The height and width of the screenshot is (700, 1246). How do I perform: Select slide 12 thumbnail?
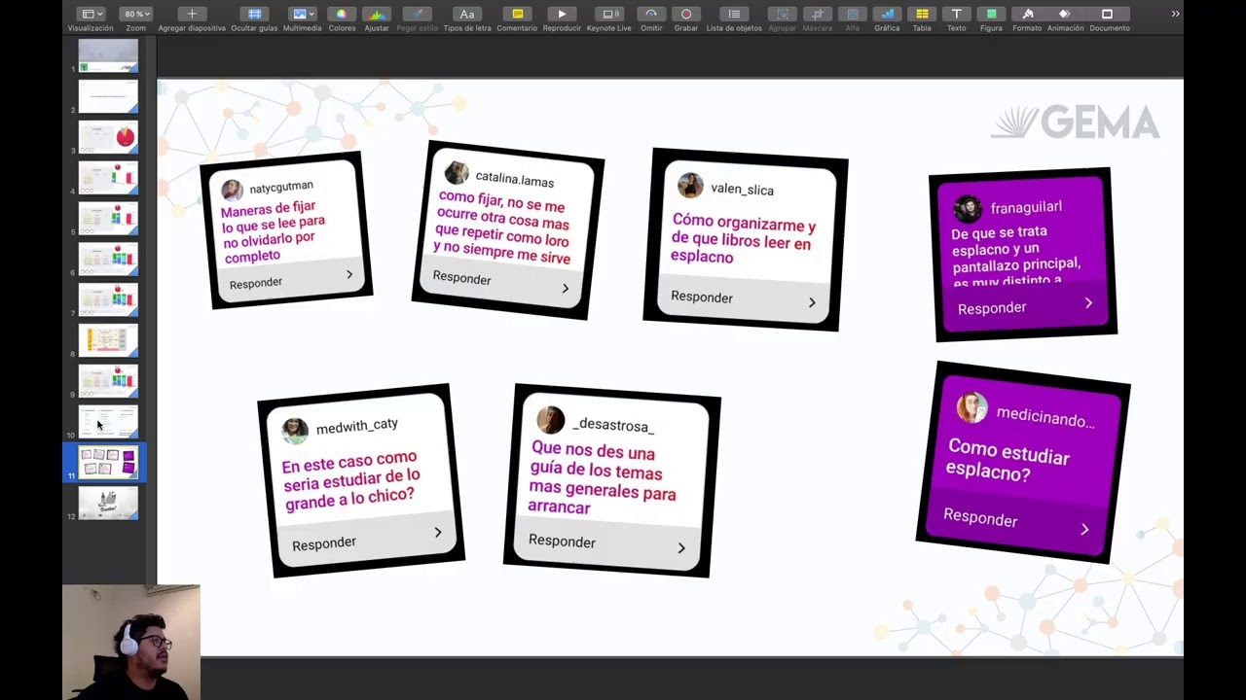[x=108, y=504]
